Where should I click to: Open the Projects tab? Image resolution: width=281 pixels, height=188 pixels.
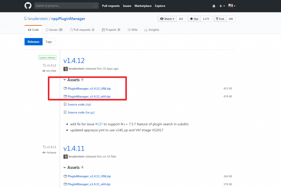[111, 30]
